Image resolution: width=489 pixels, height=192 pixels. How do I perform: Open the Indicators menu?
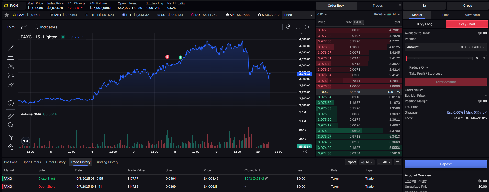46,27
